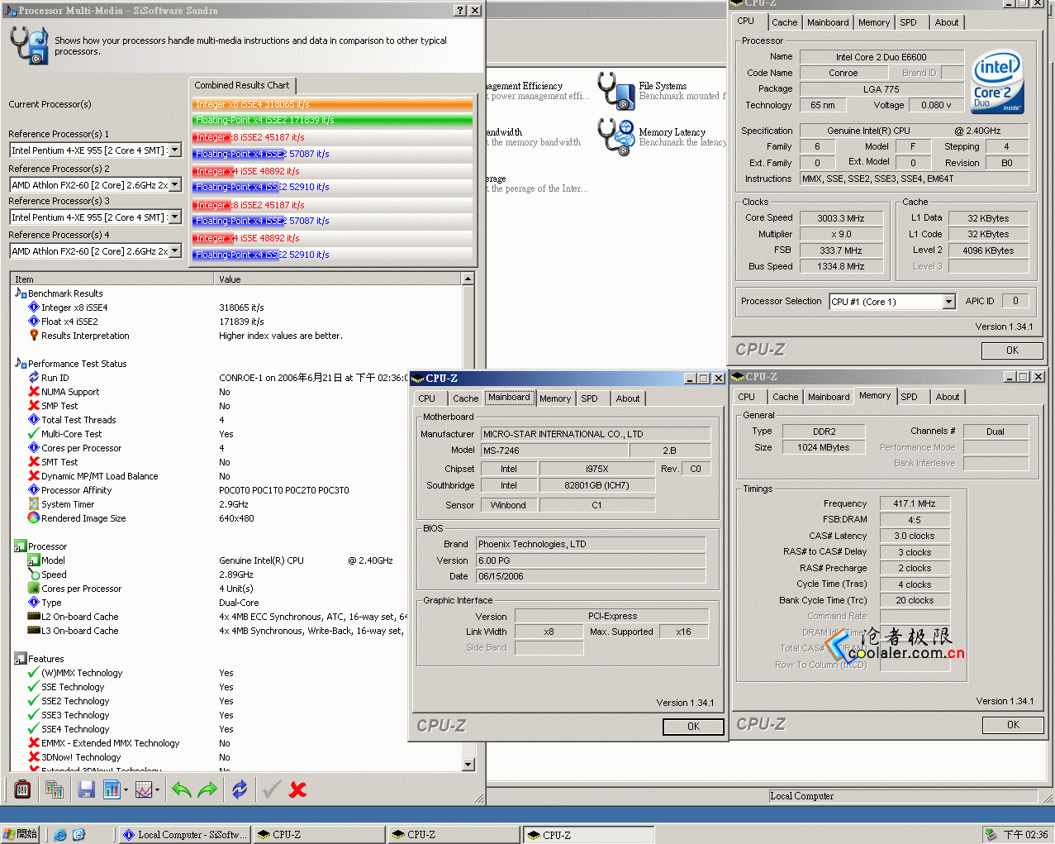Click the bar chart type icon
The image size is (1055, 844).
(112, 789)
